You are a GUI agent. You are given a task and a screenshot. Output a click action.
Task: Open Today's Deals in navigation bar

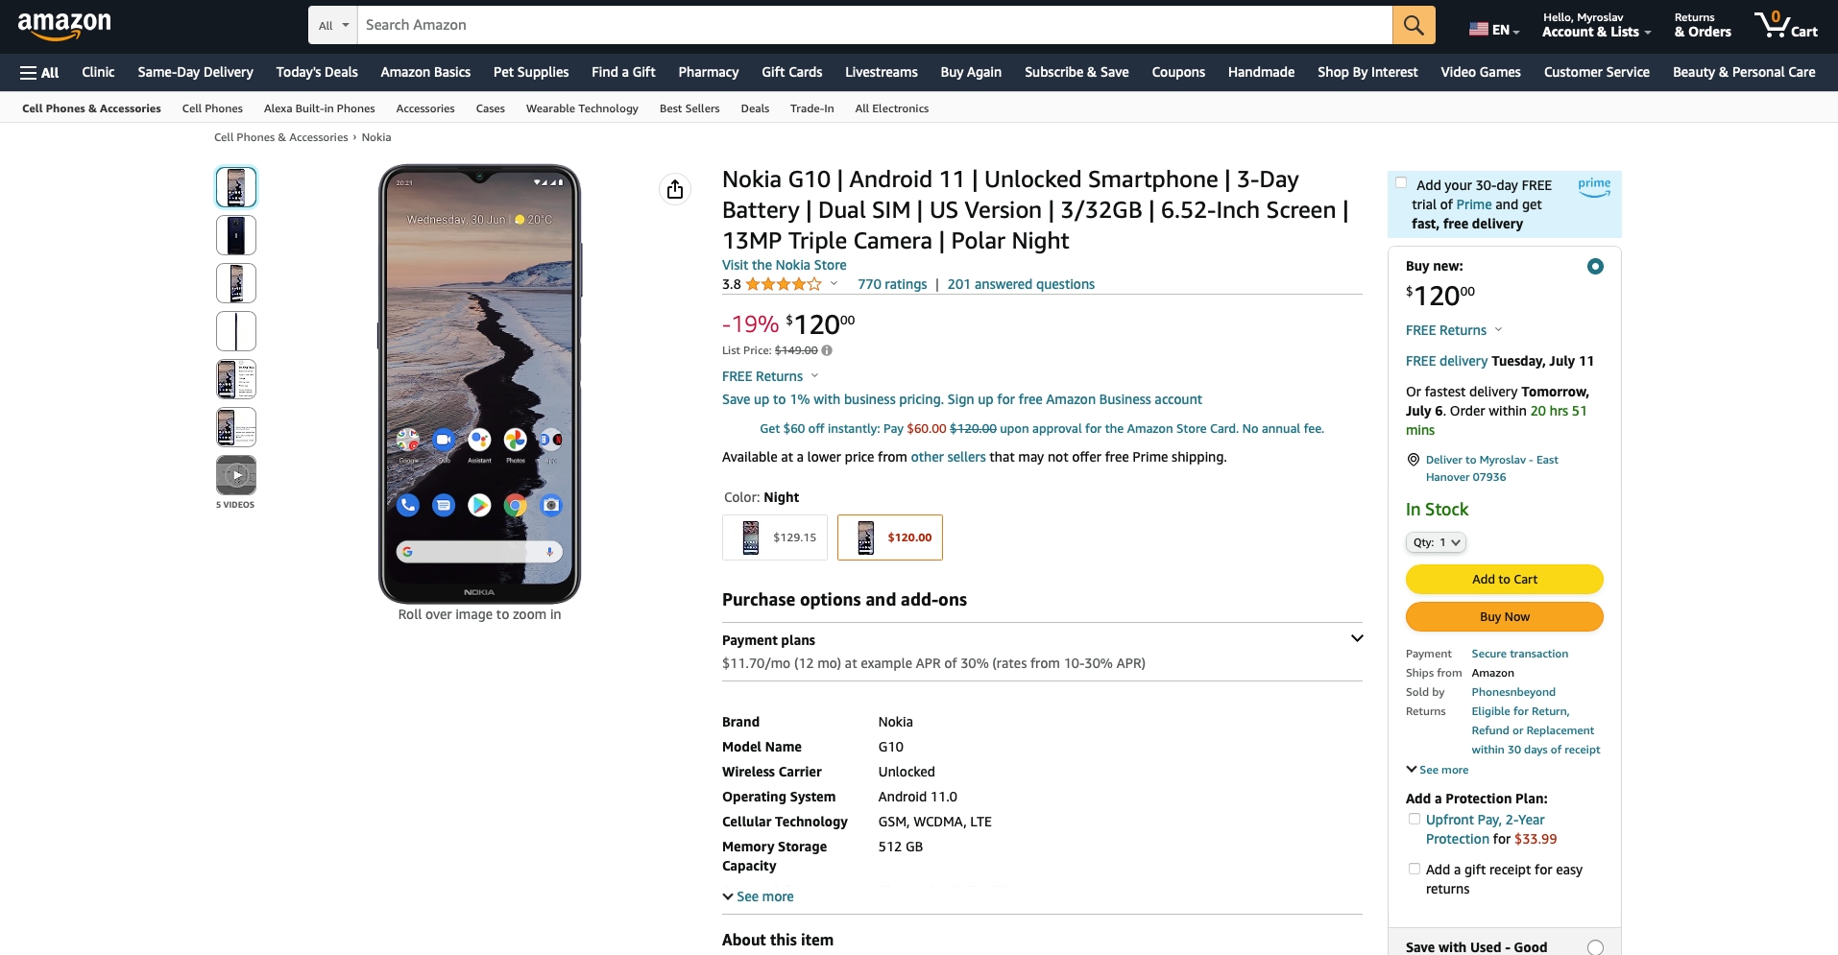click(317, 72)
